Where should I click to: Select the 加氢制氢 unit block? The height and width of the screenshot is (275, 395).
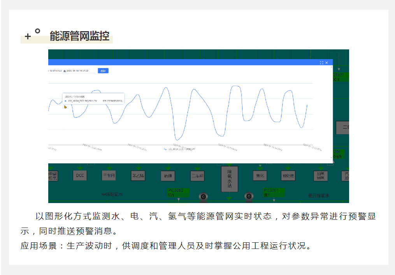(321, 176)
